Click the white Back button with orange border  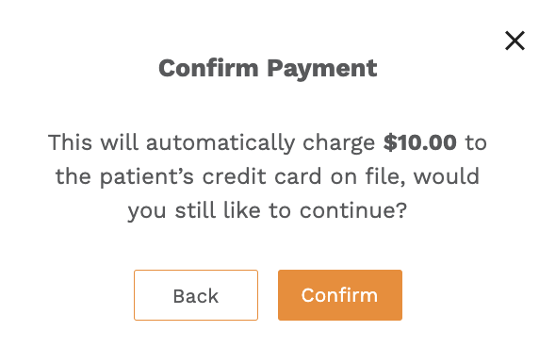[x=196, y=295]
